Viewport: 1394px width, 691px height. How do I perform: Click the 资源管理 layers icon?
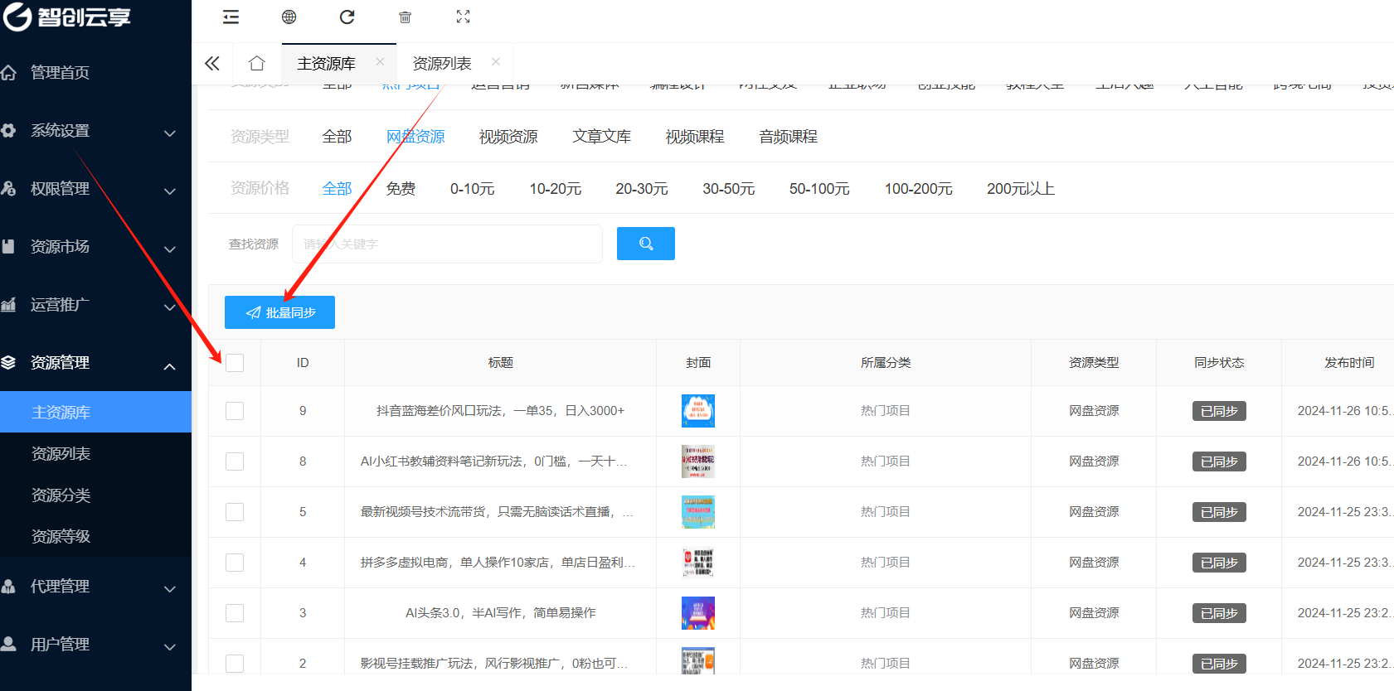coord(8,362)
